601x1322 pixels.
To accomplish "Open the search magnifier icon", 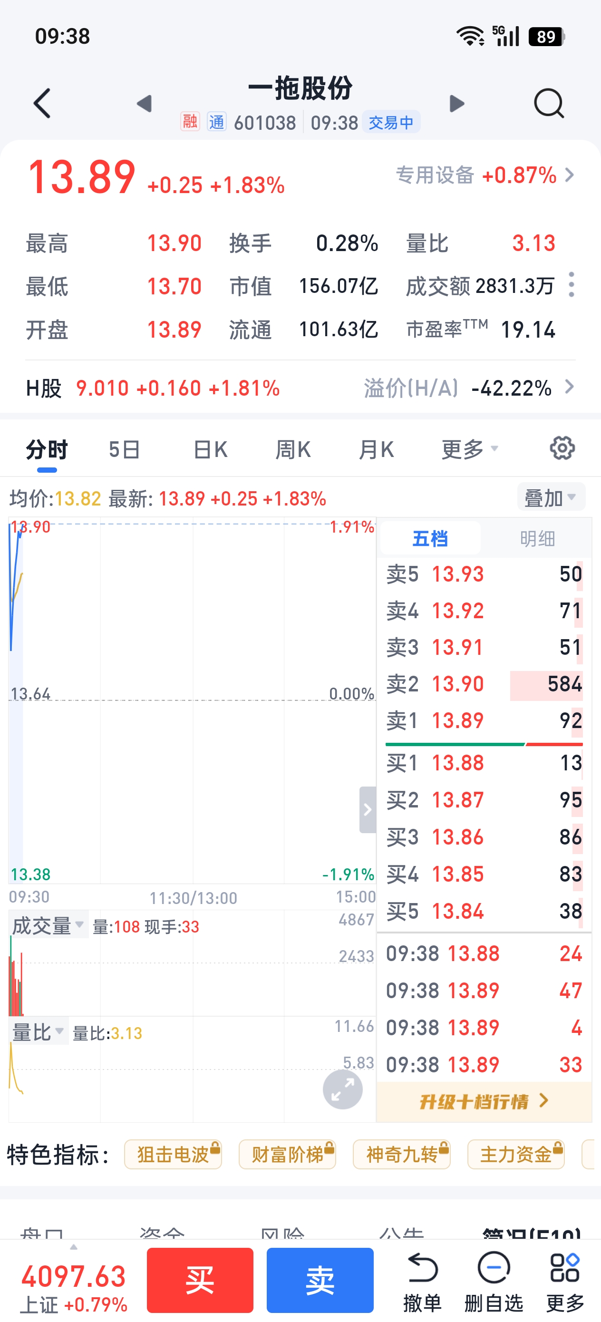I will coord(549,103).
